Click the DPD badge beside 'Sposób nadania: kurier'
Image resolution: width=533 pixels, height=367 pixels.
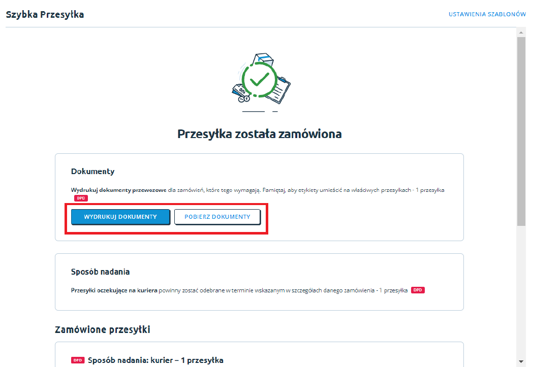78,360
